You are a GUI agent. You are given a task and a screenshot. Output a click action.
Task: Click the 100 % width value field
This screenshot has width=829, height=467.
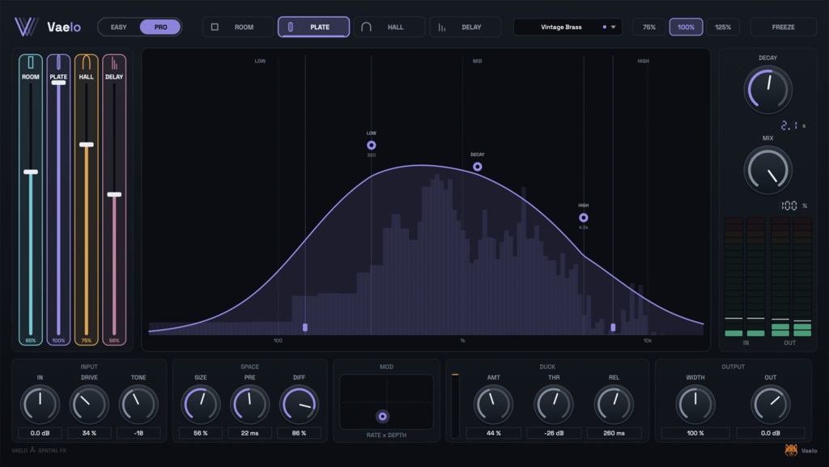click(695, 433)
